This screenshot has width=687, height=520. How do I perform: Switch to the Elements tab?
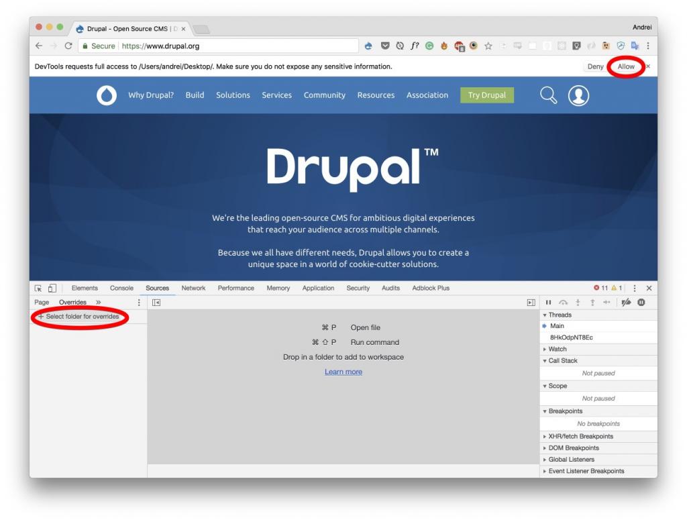click(85, 288)
